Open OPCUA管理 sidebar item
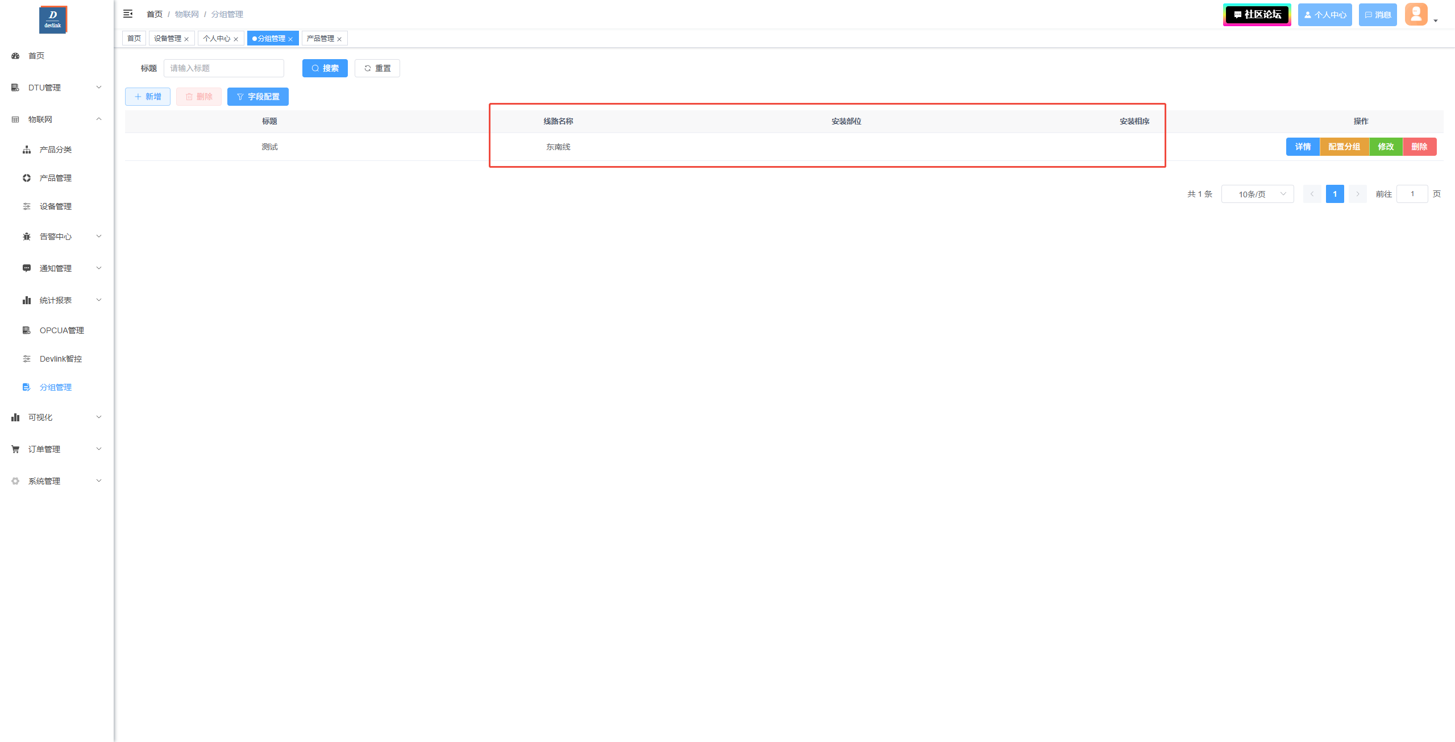Image resolution: width=1455 pixels, height=742 pixels. [x=61, y=330]
